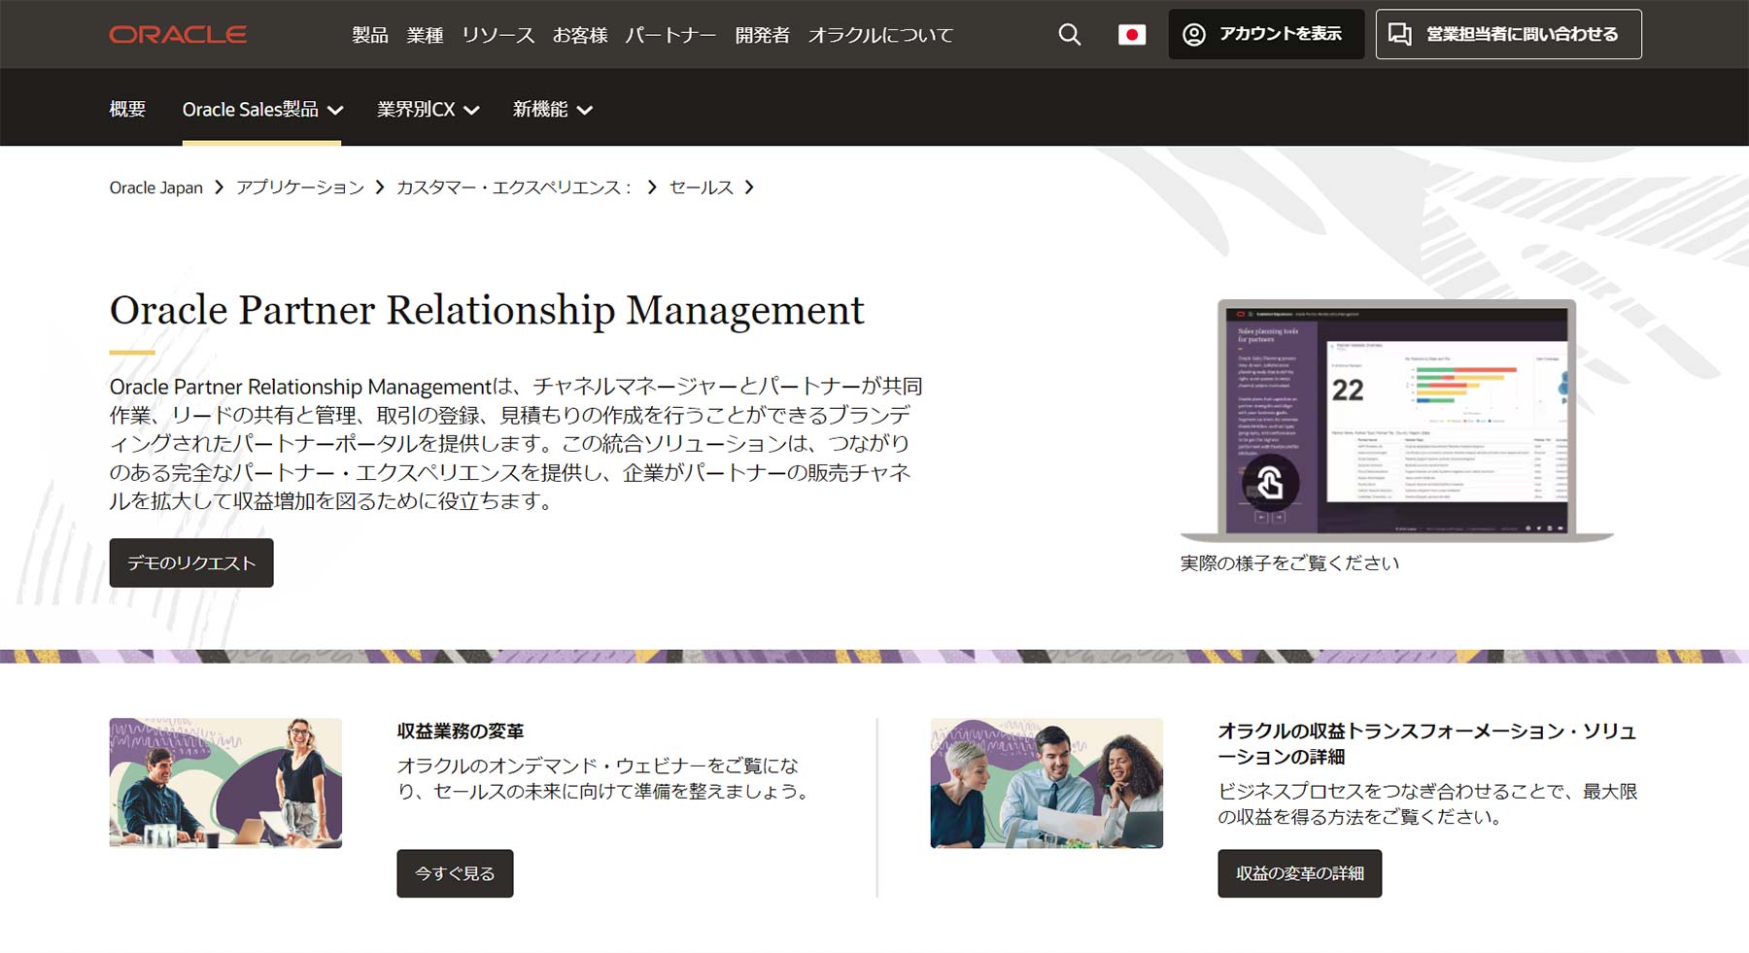1749x953 pixels.
Task: Click 今すぐ見る button
Action: [455, 873]
